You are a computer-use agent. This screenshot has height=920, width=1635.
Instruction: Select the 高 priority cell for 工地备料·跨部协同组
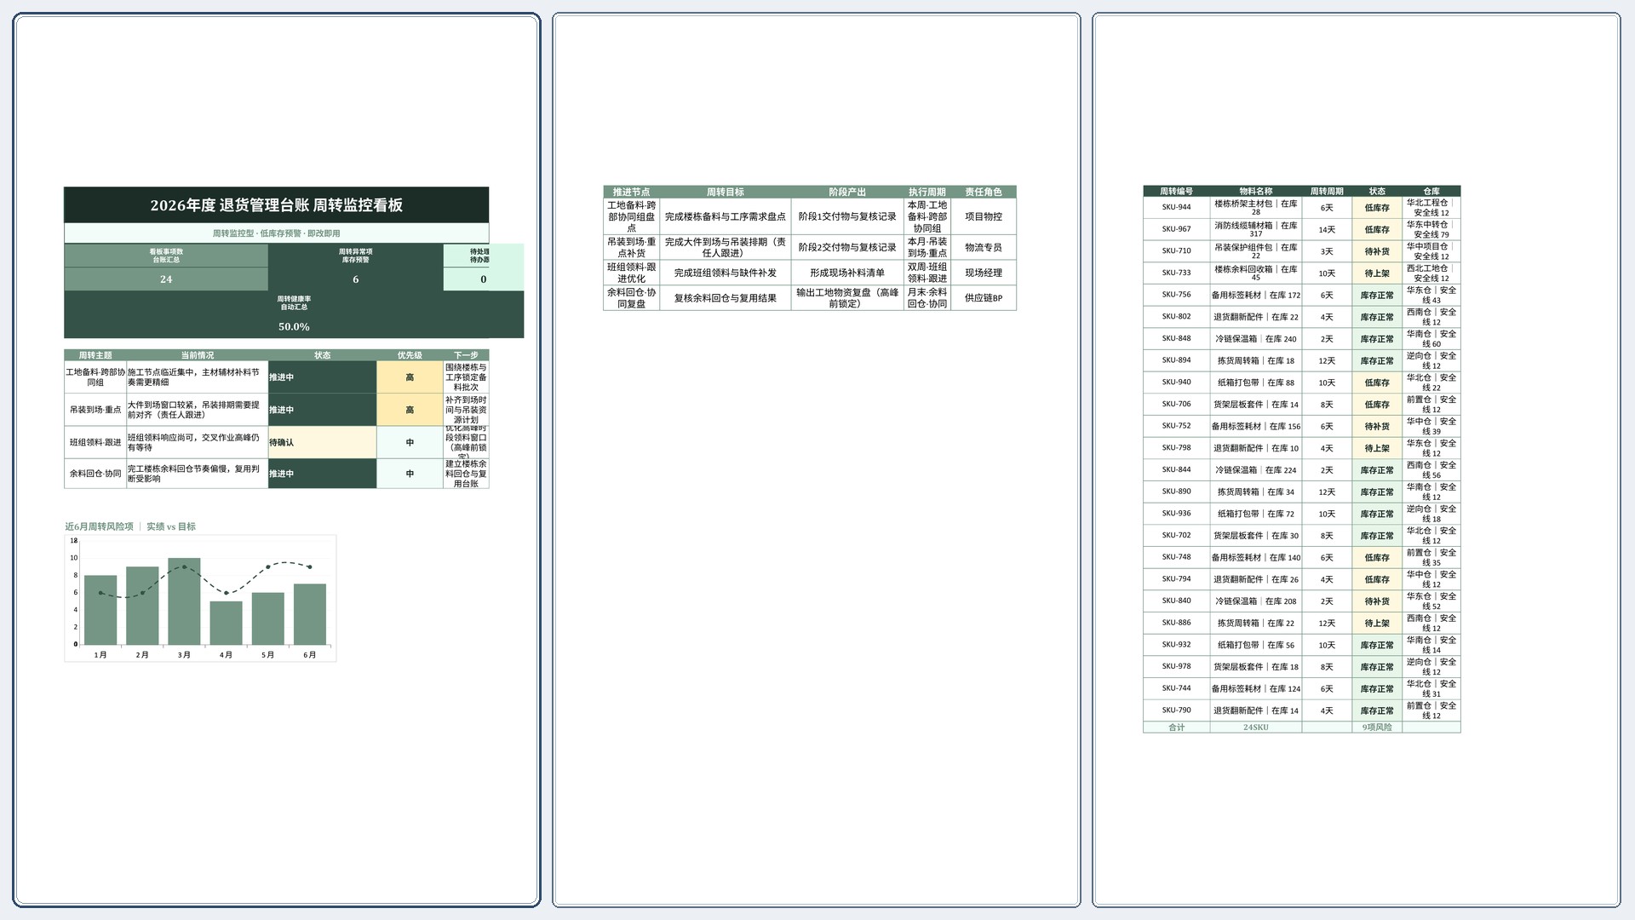tap(410, 377)
